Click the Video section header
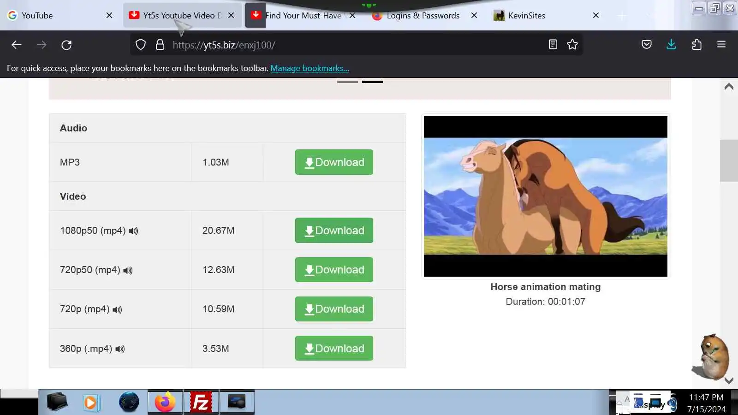Image resolution: width=738 pixels, height=415 pixels. point(227,196)
